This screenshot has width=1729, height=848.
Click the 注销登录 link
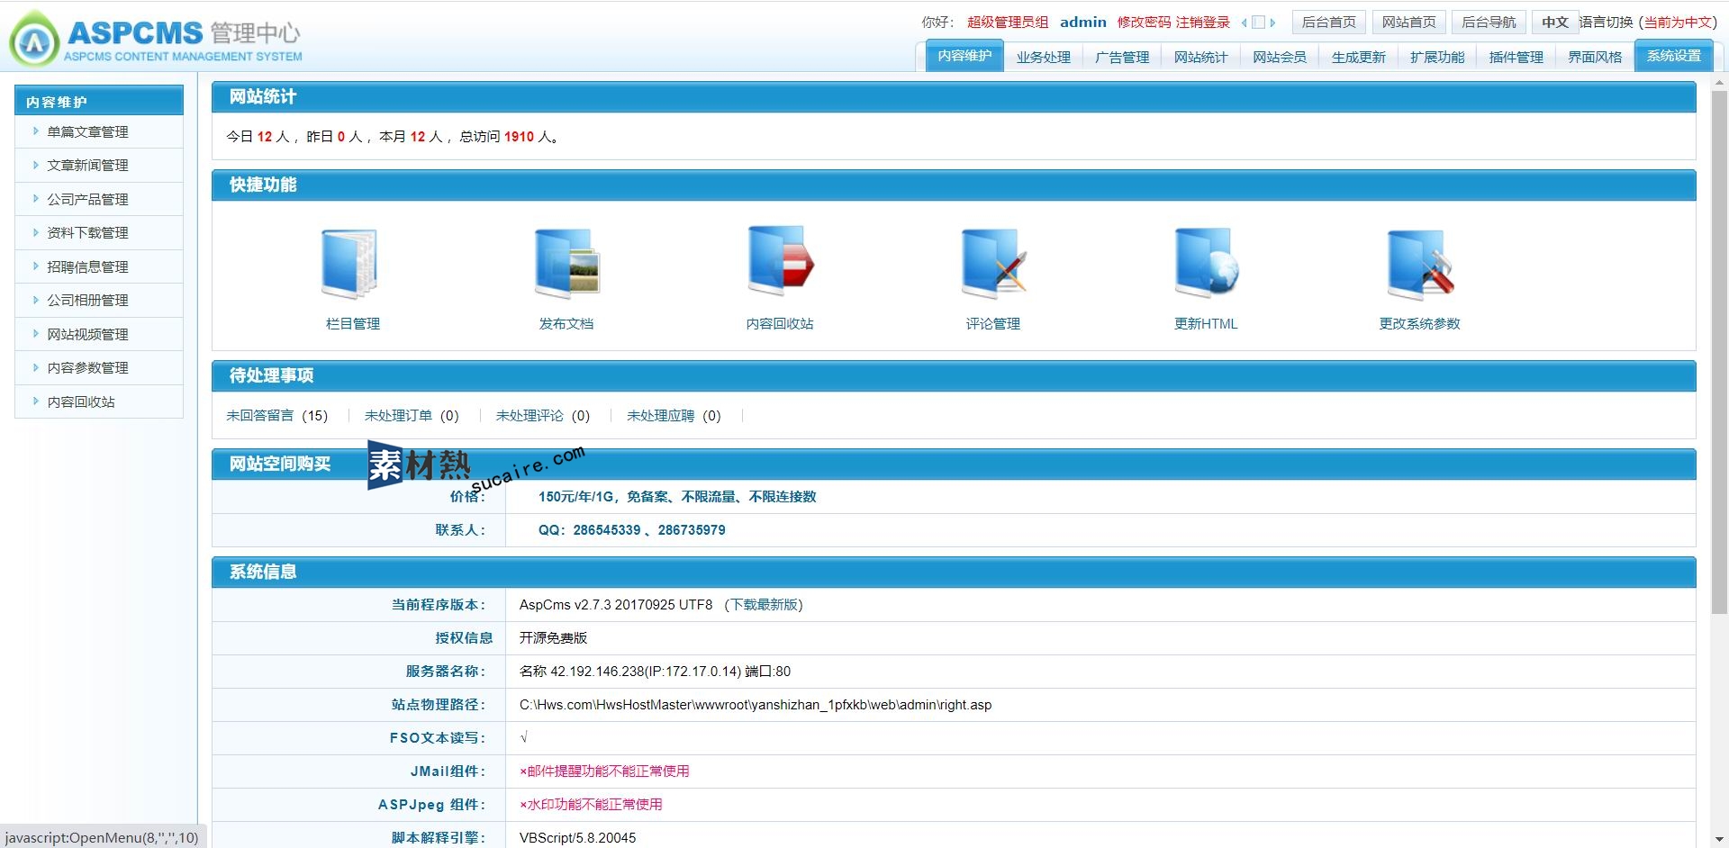click(x=1203, y=23)
